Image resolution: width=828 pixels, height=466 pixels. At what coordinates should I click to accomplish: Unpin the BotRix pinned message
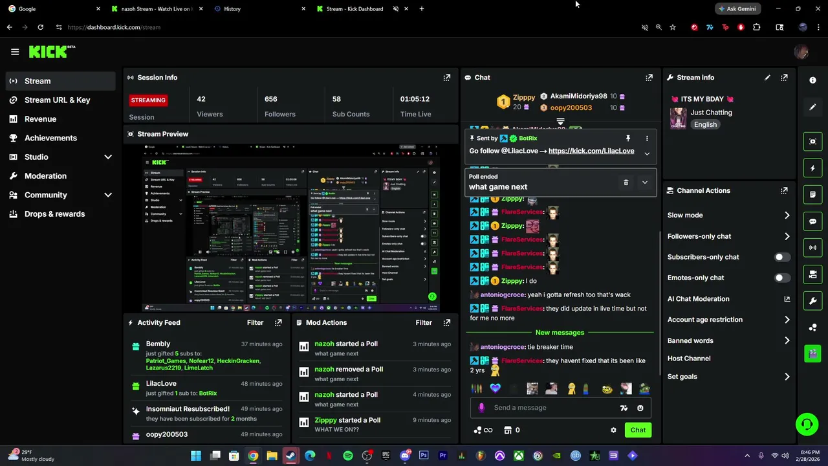click(627, 139)
